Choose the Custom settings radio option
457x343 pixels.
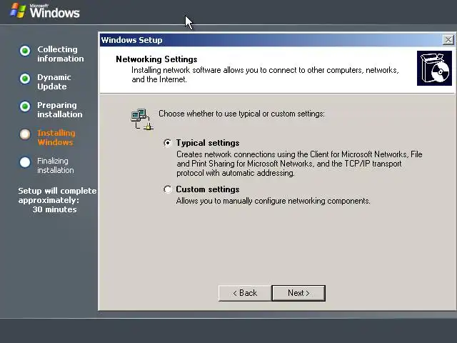point(168,189)
